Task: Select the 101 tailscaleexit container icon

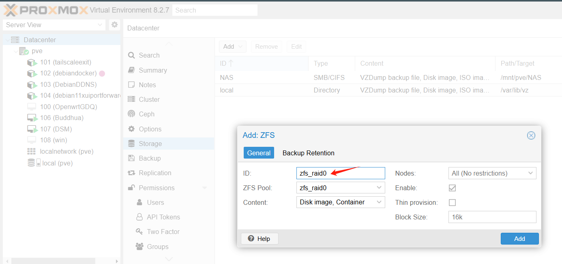Action: pyautogui.click(x=32, y=62)
